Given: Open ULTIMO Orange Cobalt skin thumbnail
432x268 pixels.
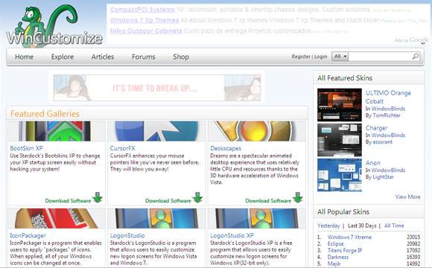Looking at the screenshot, I should point(340,105).
